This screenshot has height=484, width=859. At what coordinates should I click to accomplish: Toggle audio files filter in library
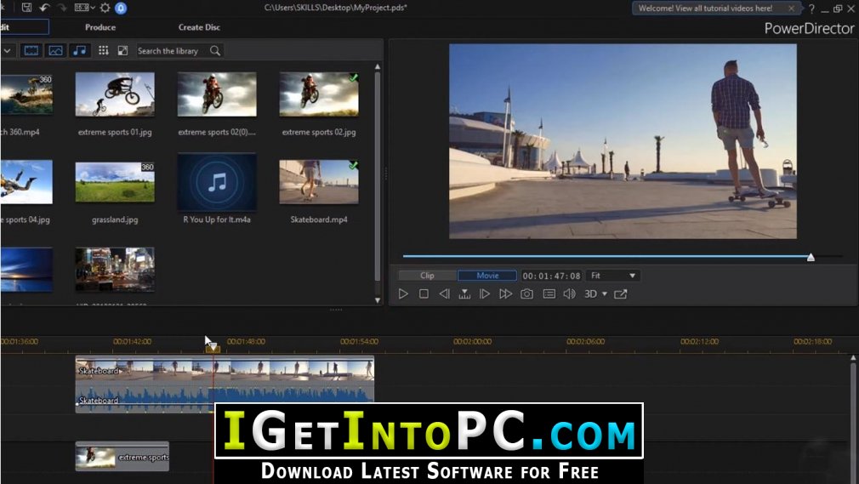79,50
